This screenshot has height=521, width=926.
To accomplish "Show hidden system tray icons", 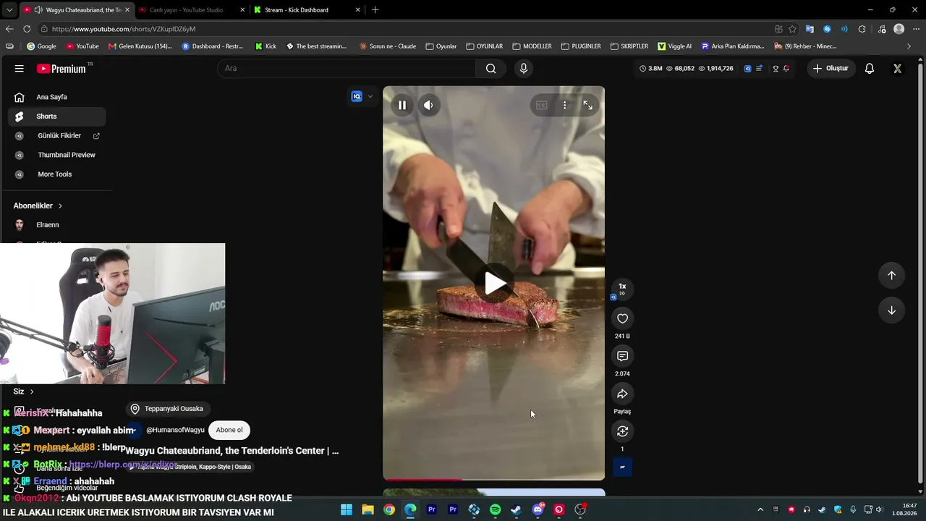I will [760, 509].
